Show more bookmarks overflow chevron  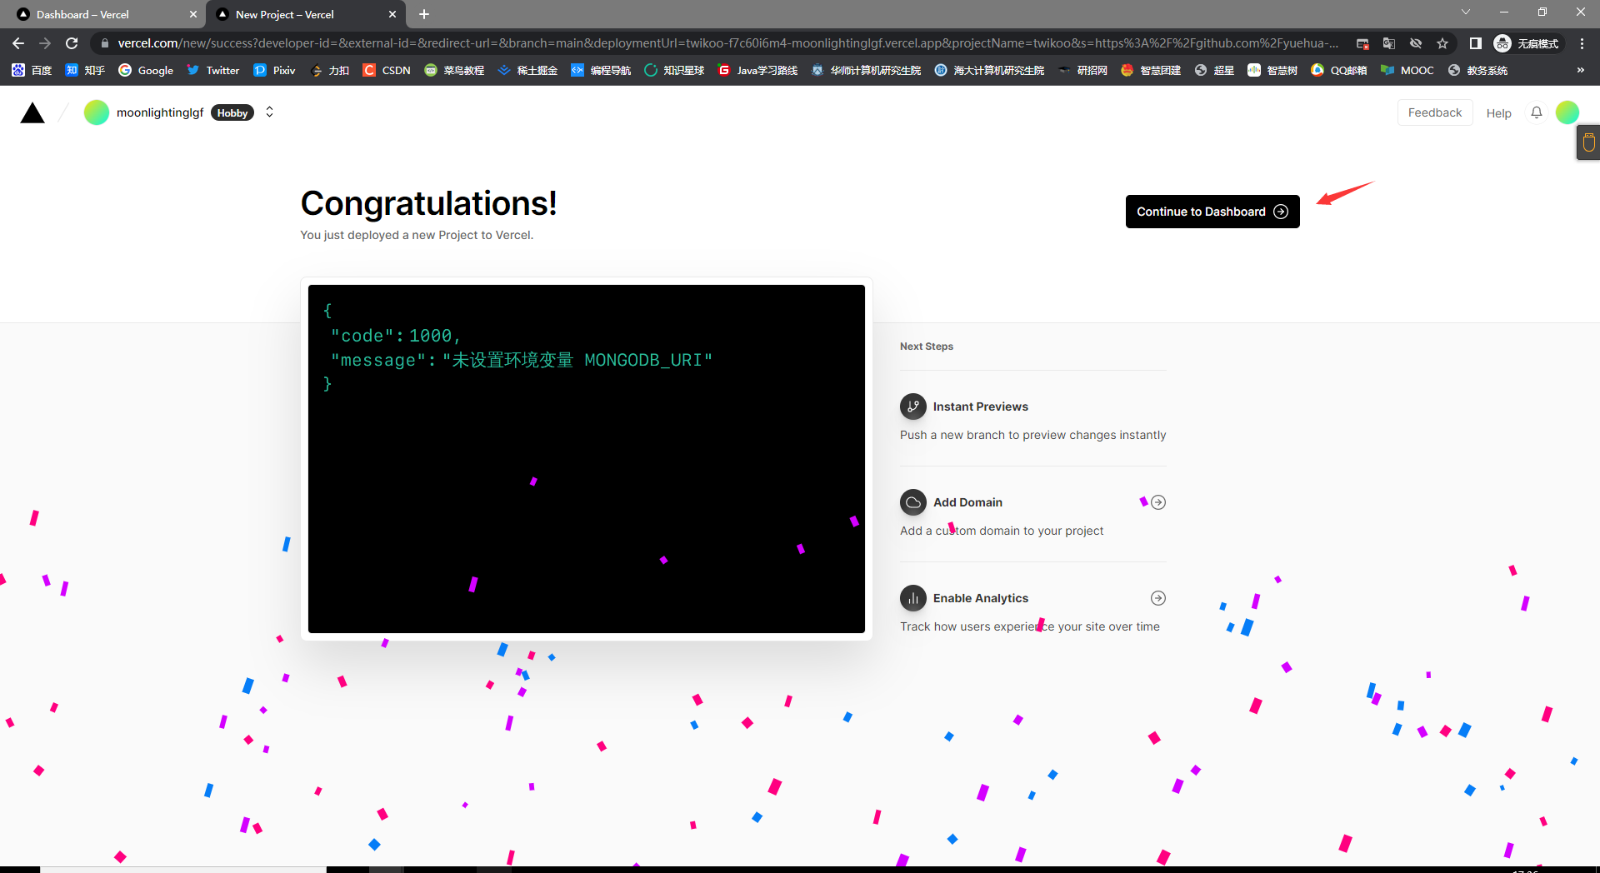[1580, 70]
